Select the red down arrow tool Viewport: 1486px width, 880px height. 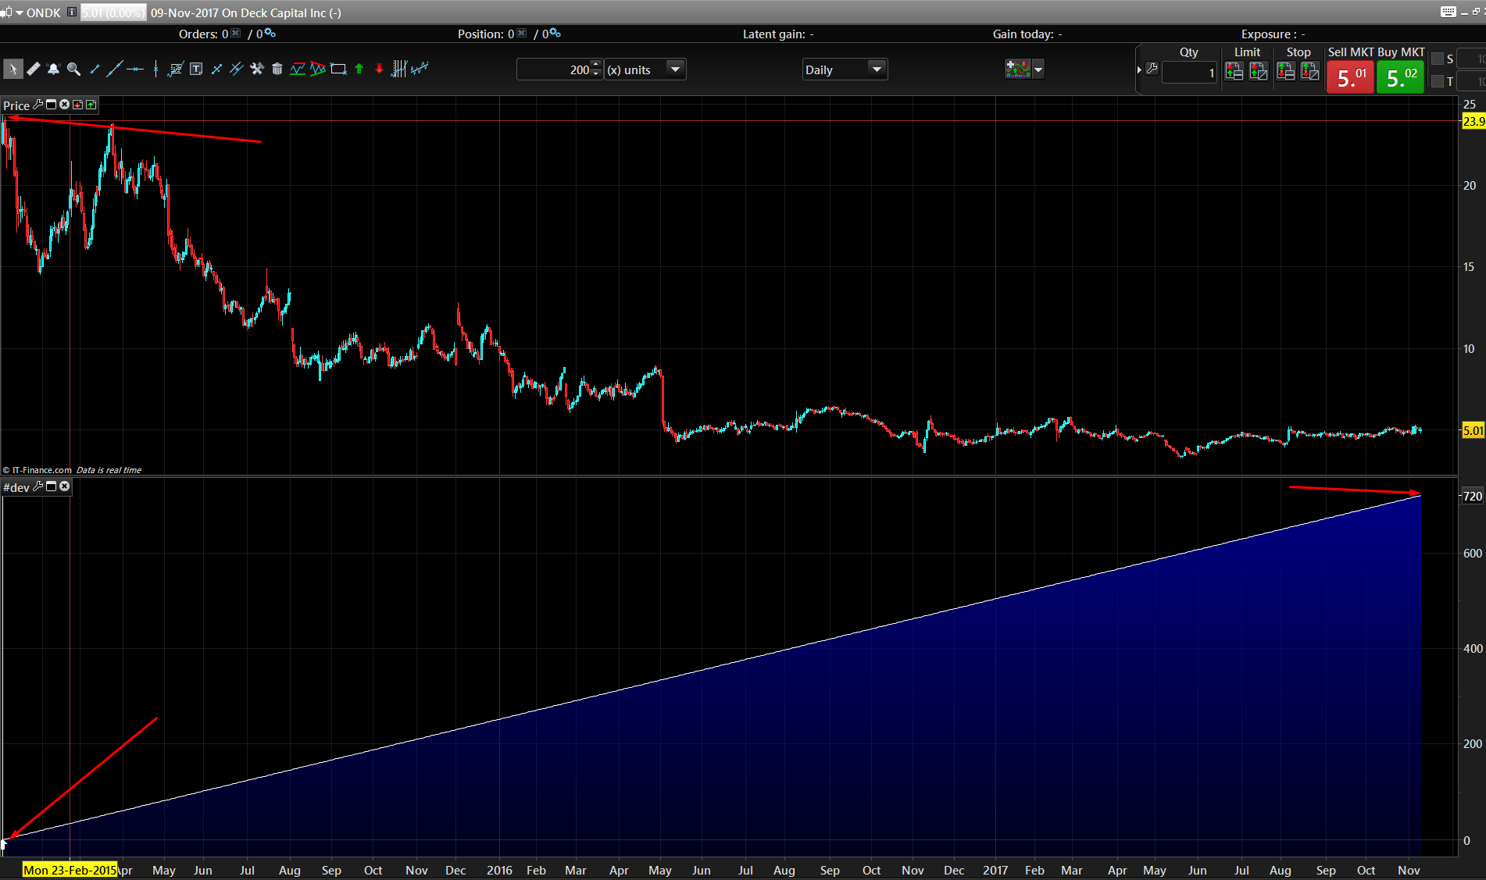(380, 69)
